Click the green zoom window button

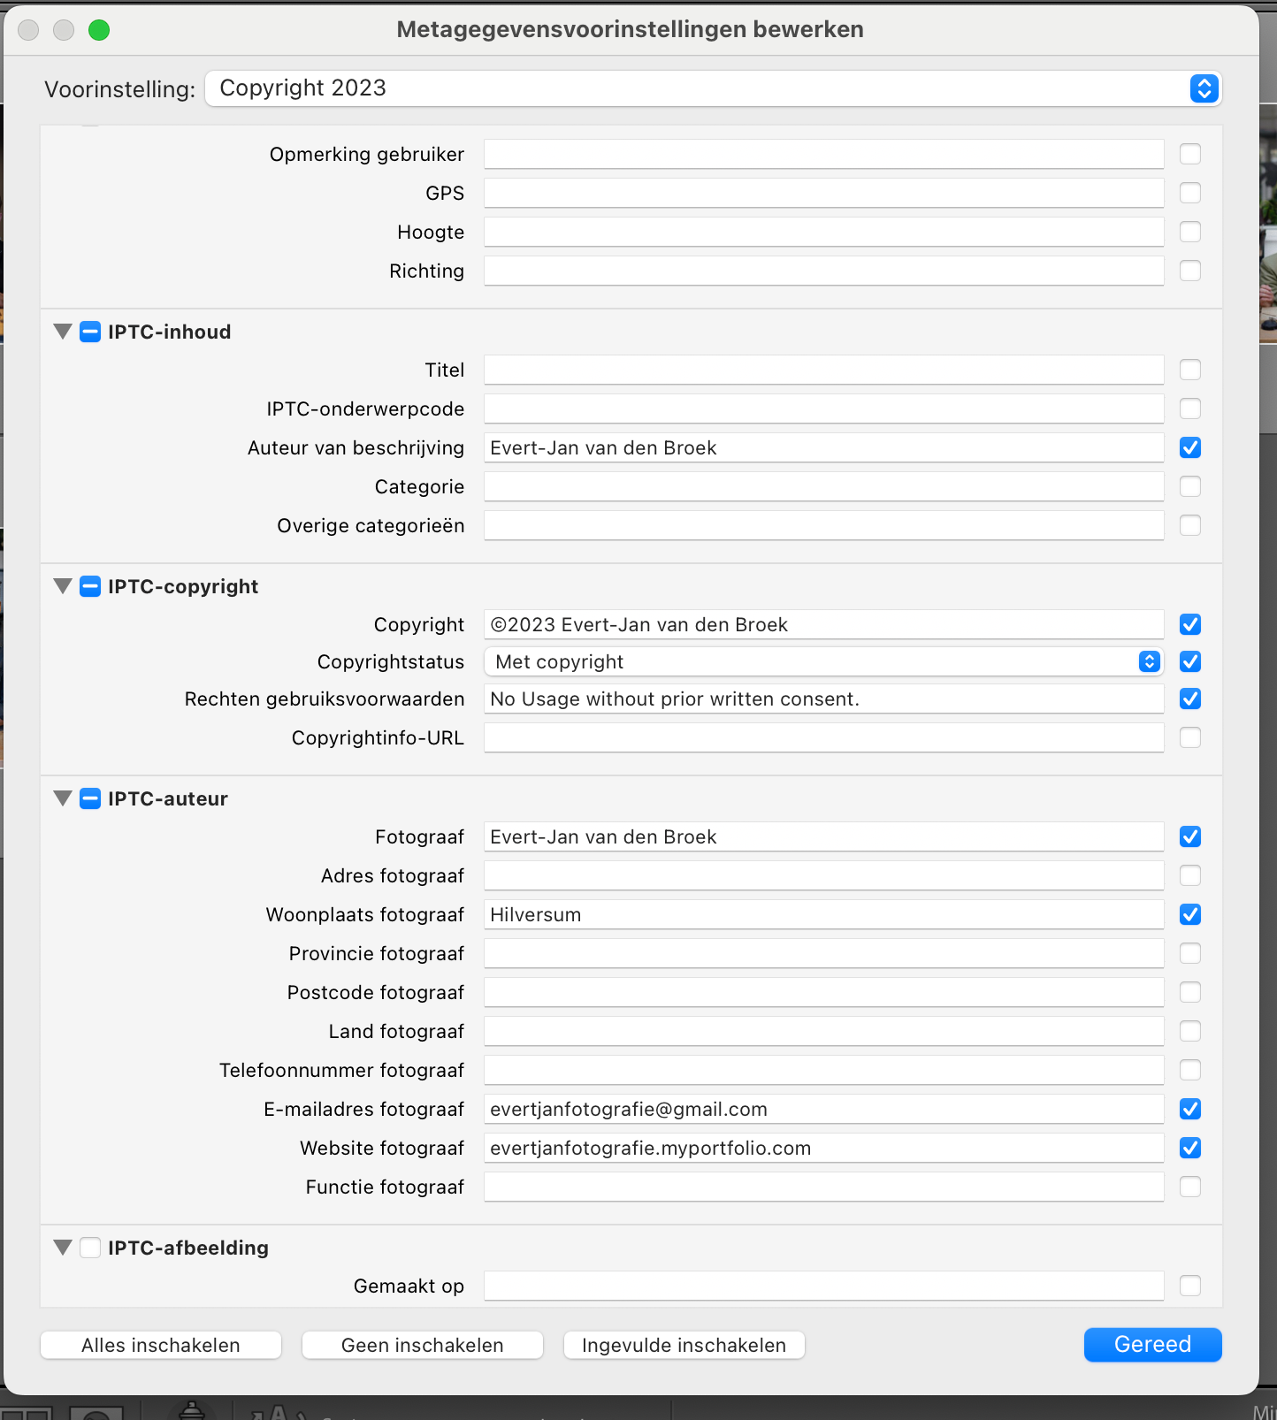pos(99,30)
